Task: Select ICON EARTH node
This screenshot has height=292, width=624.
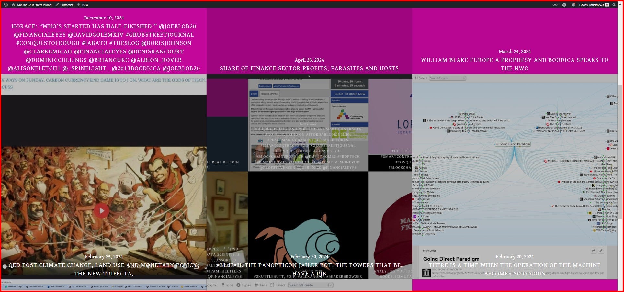Action: click(421, 220)
